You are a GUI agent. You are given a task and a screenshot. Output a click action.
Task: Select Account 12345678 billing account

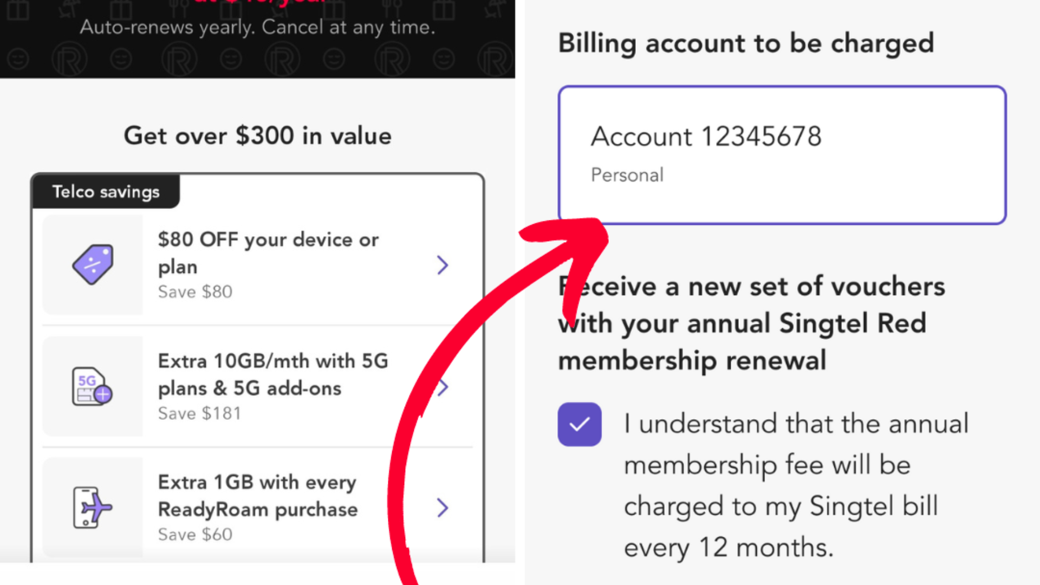coord(782,153)
